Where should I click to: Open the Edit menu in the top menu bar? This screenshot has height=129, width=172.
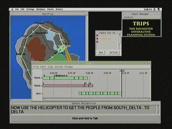coord(22,9)
